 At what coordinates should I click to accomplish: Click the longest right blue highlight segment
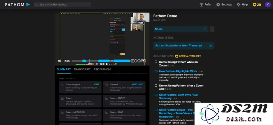122,61
